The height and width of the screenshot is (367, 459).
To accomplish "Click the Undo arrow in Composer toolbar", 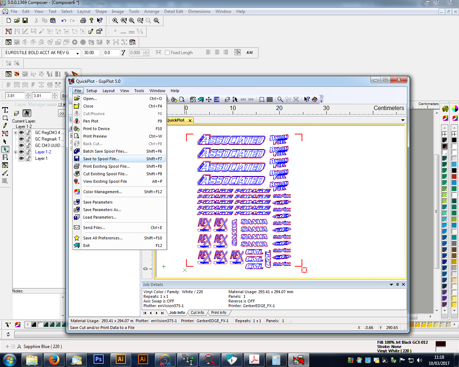I will 63,20.
